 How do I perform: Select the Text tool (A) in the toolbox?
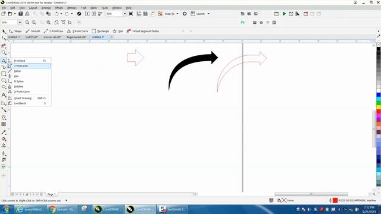click(4, 95)
